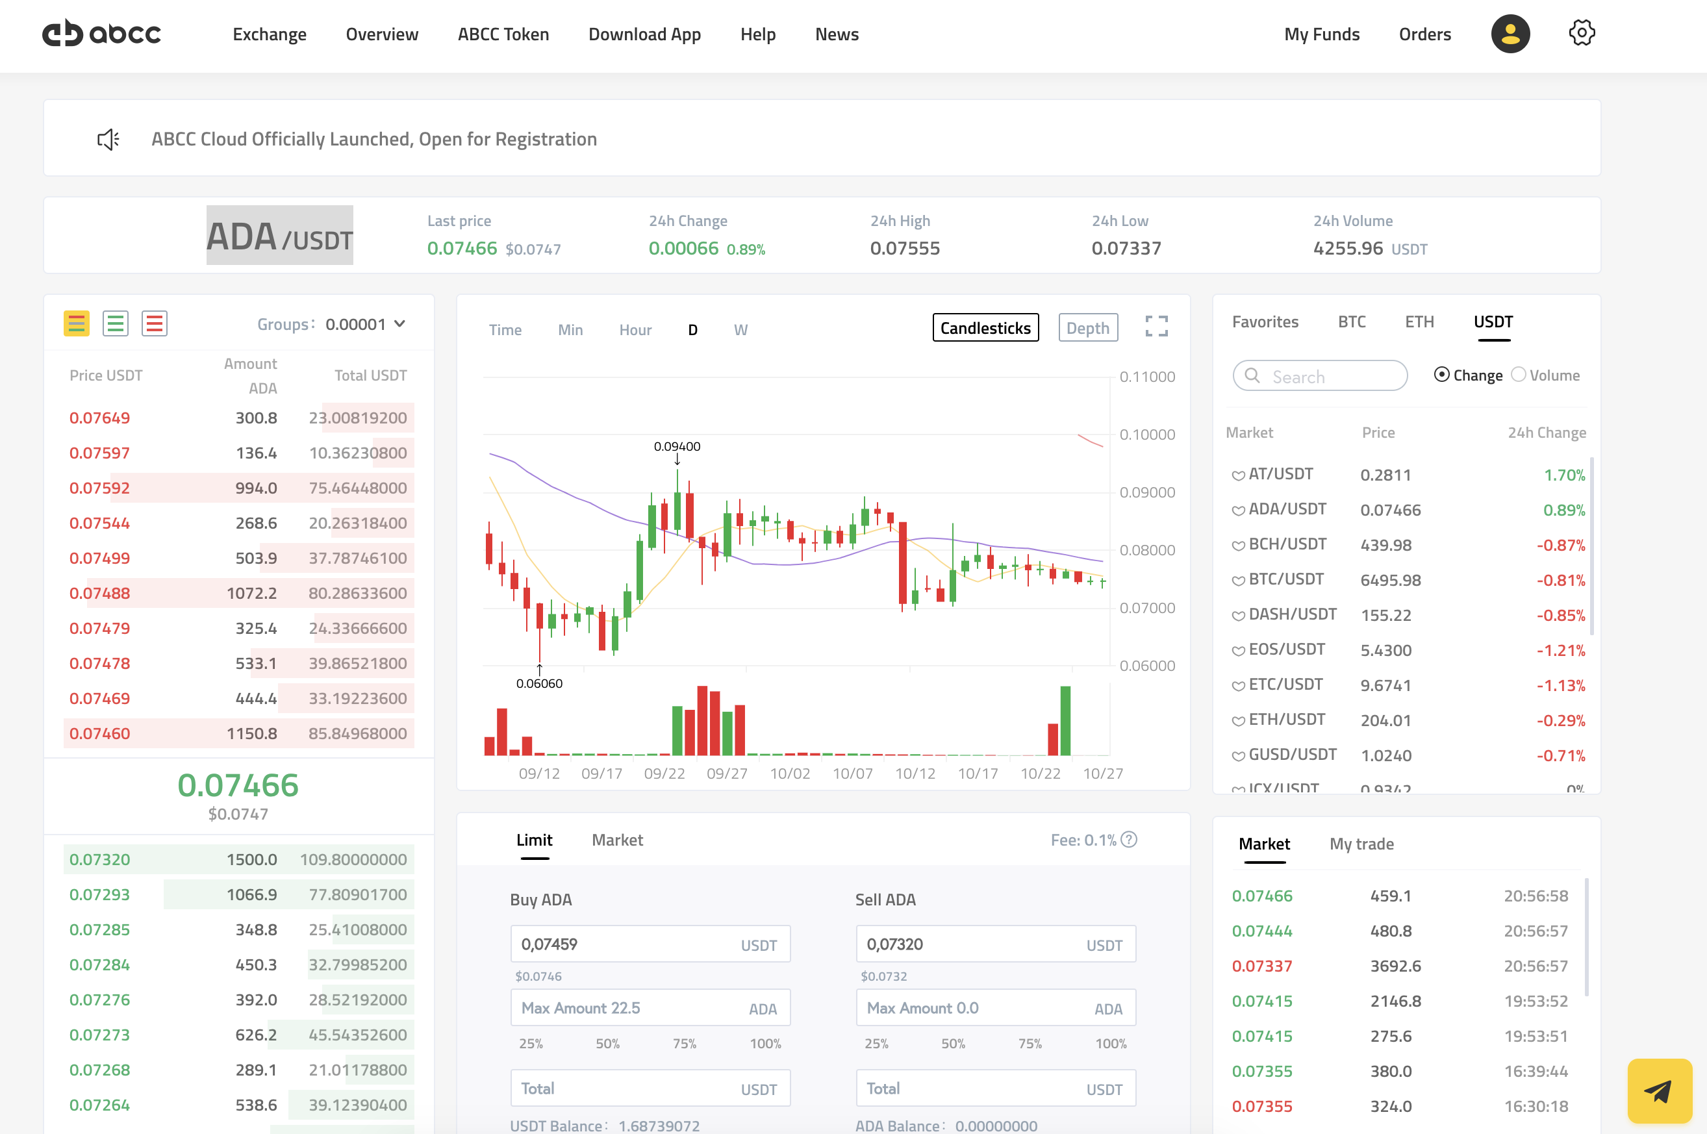Click the fee help question mark icon
Screen dimensions: 1707x1134
pyautogui.click(x=1129, y=840)
